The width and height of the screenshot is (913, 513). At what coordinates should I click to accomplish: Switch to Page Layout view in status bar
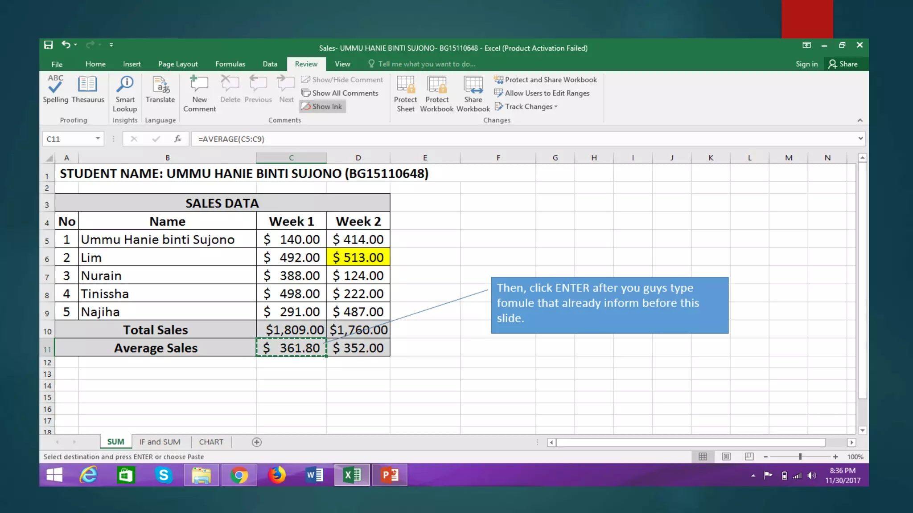pyautogui.click(x=726, y=456)
